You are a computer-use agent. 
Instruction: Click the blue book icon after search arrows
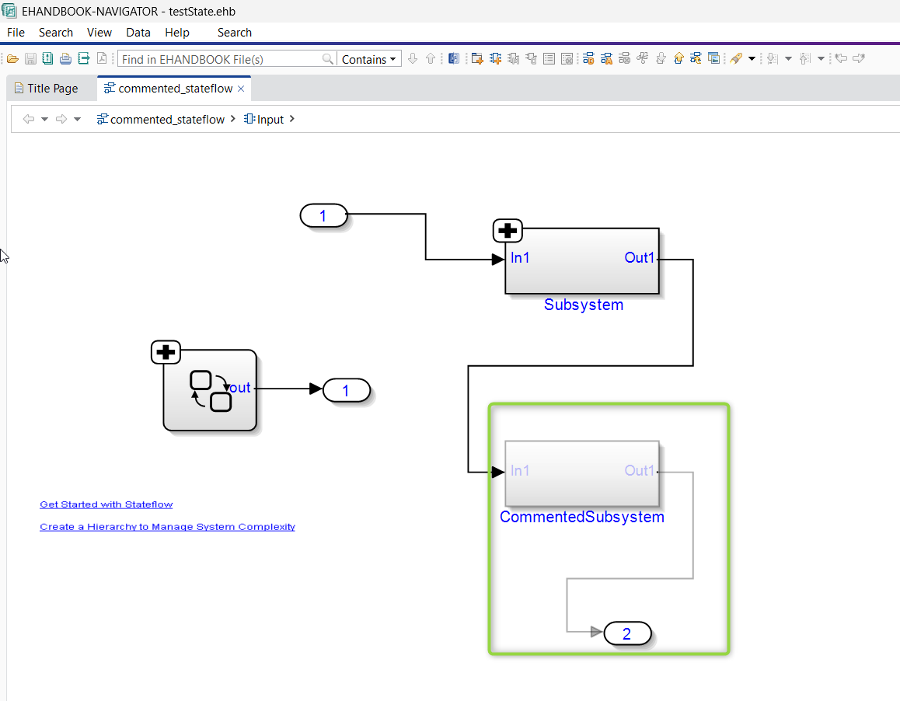pyautogui.click(x=453, y=58)
